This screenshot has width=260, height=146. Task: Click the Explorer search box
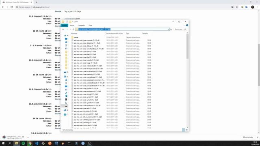pos(180,29)
